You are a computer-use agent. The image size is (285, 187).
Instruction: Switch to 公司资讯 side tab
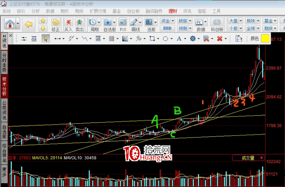coord(4,110)
